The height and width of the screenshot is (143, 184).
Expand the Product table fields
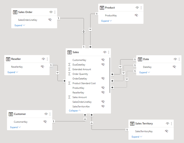click(107, 21)
